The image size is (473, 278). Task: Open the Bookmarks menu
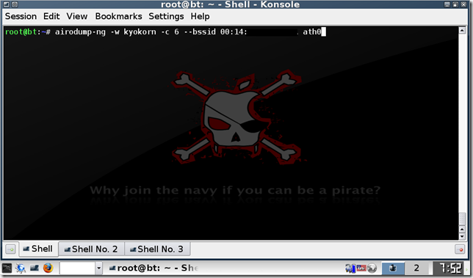click(118, 16)
